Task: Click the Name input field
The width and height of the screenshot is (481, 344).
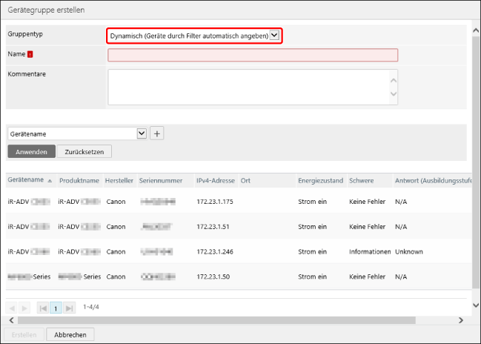Action: point(253,55)
